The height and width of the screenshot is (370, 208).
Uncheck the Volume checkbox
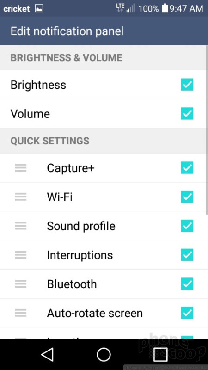click(x=187, y=113)
